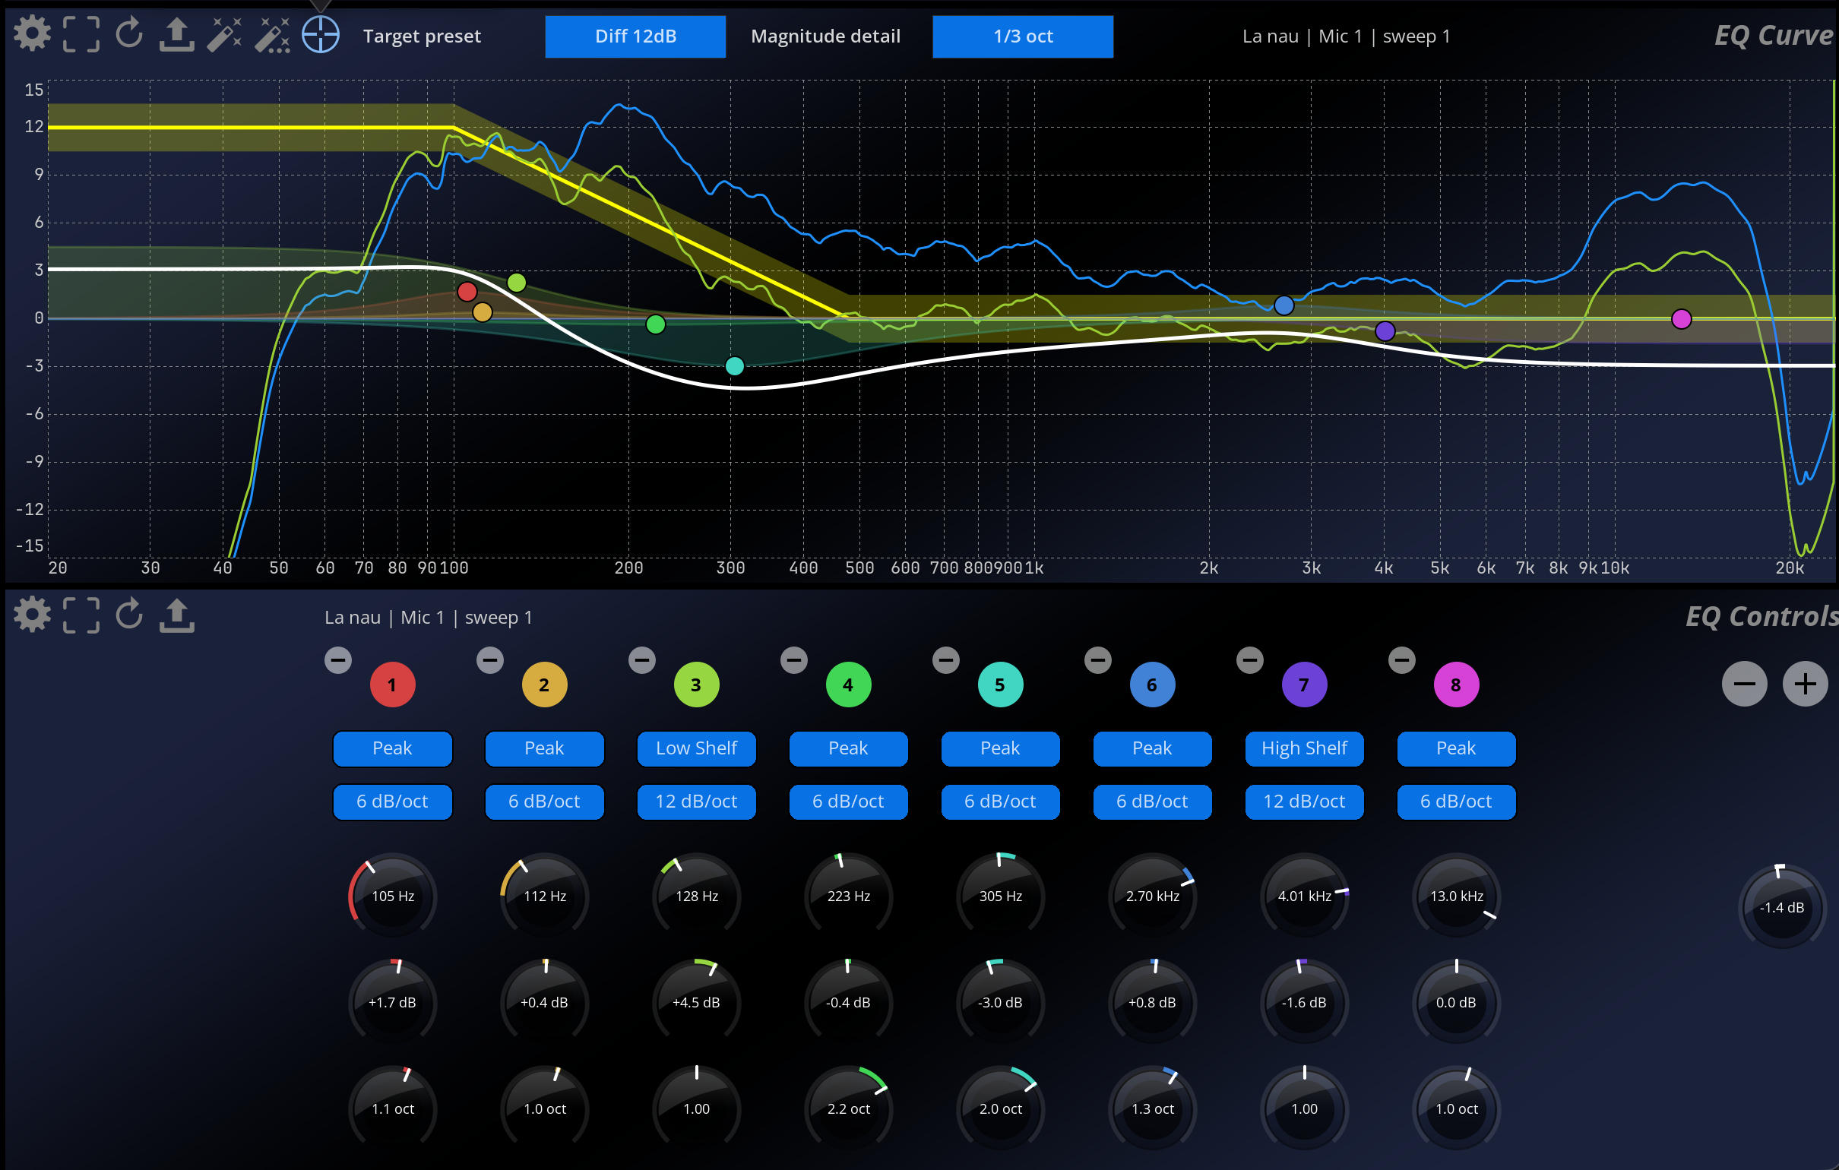Click the magic wand with dots icon
Viewport: 1839px width, 1170px height.
[272, 34]
